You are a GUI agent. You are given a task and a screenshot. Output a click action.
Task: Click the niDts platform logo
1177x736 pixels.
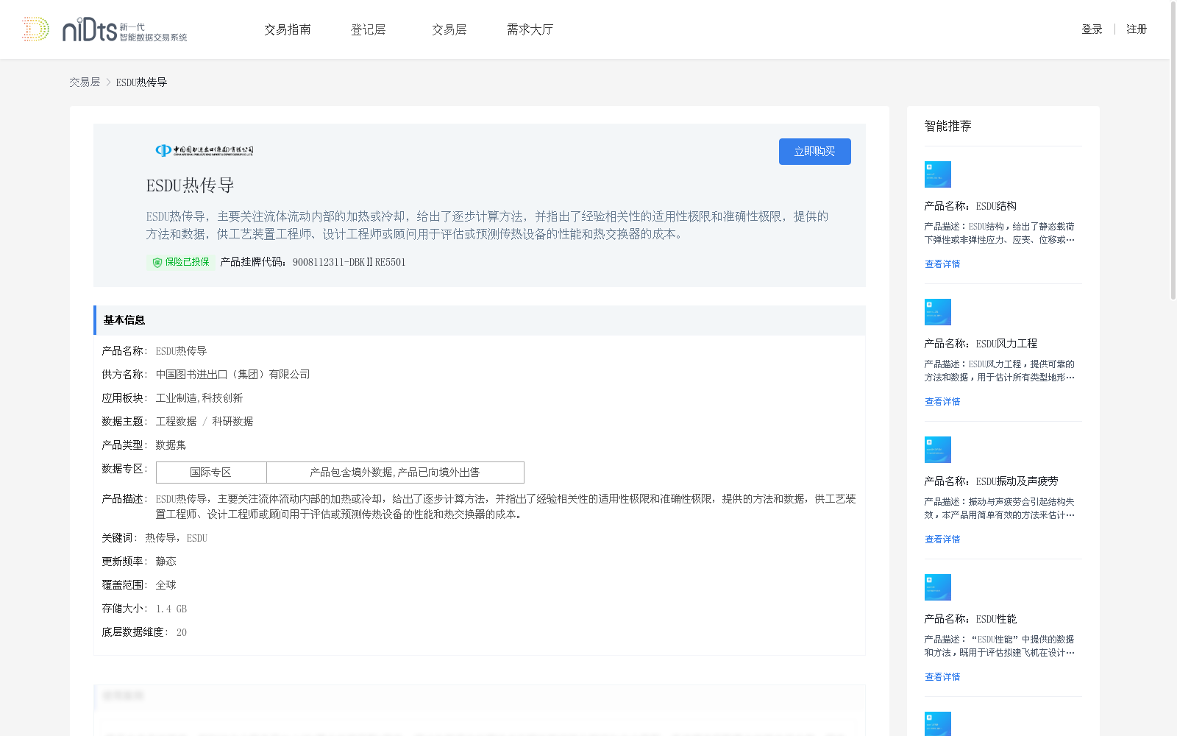pyautogui.click(x=103, y=29)
